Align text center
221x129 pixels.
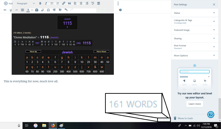tap(81, 3)
